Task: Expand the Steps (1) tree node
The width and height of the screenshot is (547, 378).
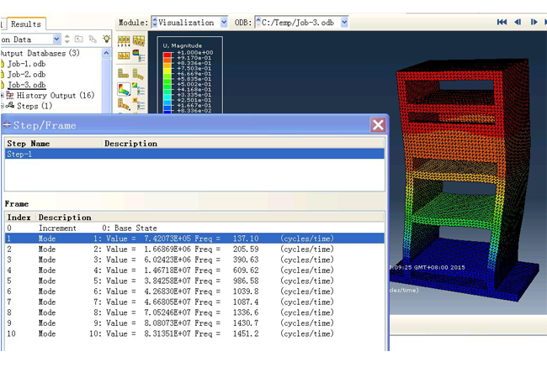Action: 2,107
